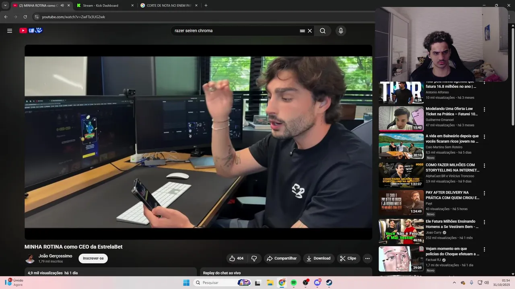515x289 pixels.
Task: Open the volume control in system tray
Action: point(486,283)
